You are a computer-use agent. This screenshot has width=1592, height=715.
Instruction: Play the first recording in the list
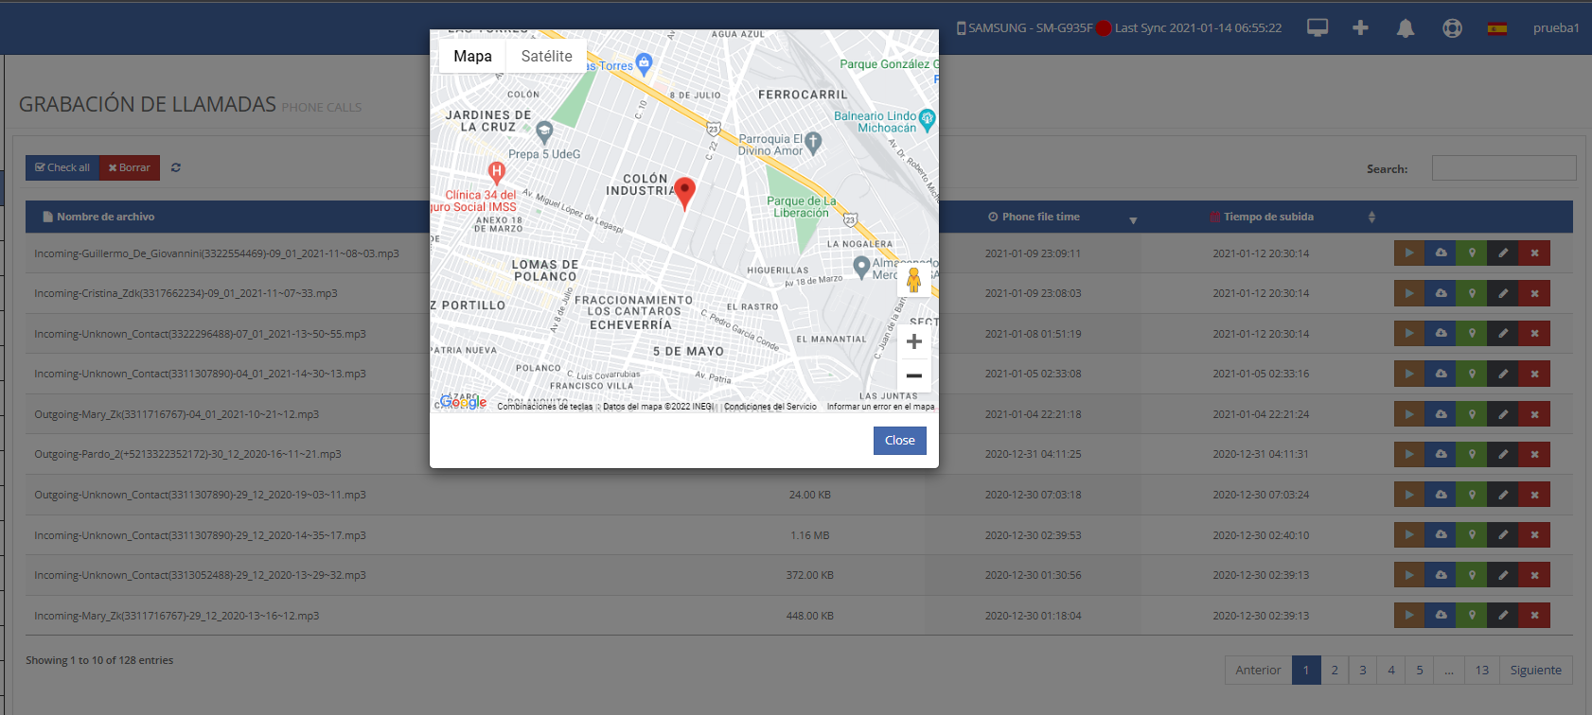point(1409,253)
